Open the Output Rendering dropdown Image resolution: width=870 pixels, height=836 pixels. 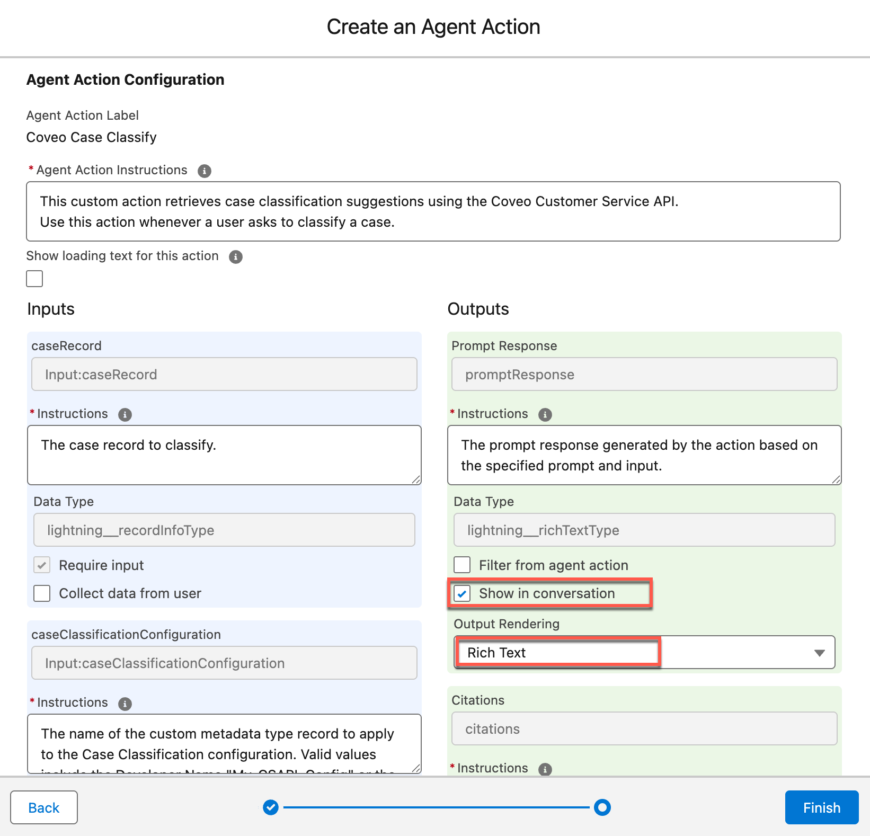644,652
